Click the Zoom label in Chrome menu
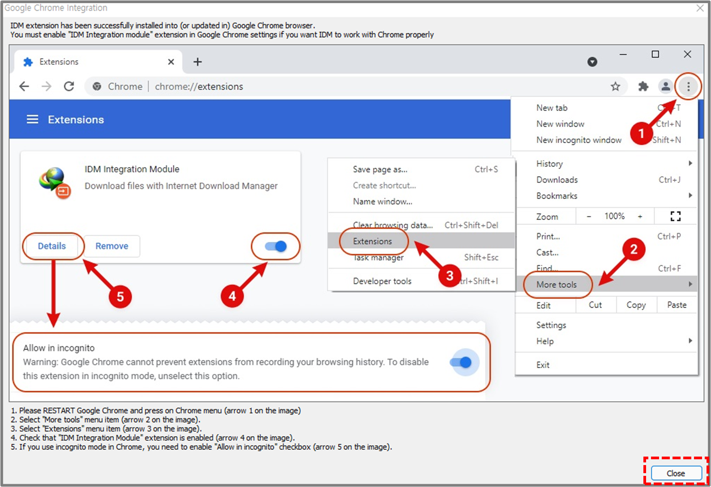711x487 pixels. click(x=547, y=217)
